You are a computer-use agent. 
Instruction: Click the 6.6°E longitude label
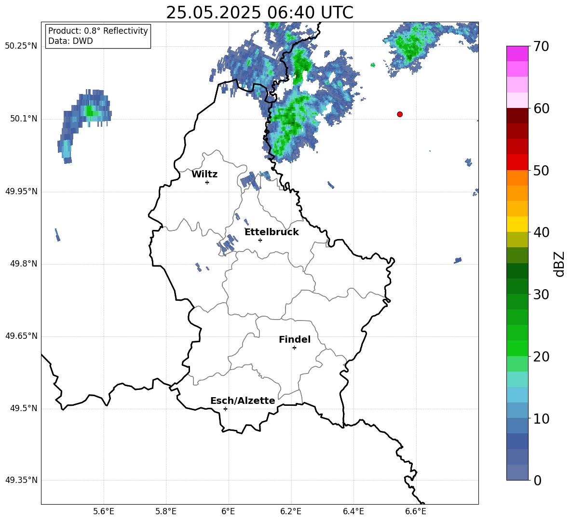pos(416,511)
